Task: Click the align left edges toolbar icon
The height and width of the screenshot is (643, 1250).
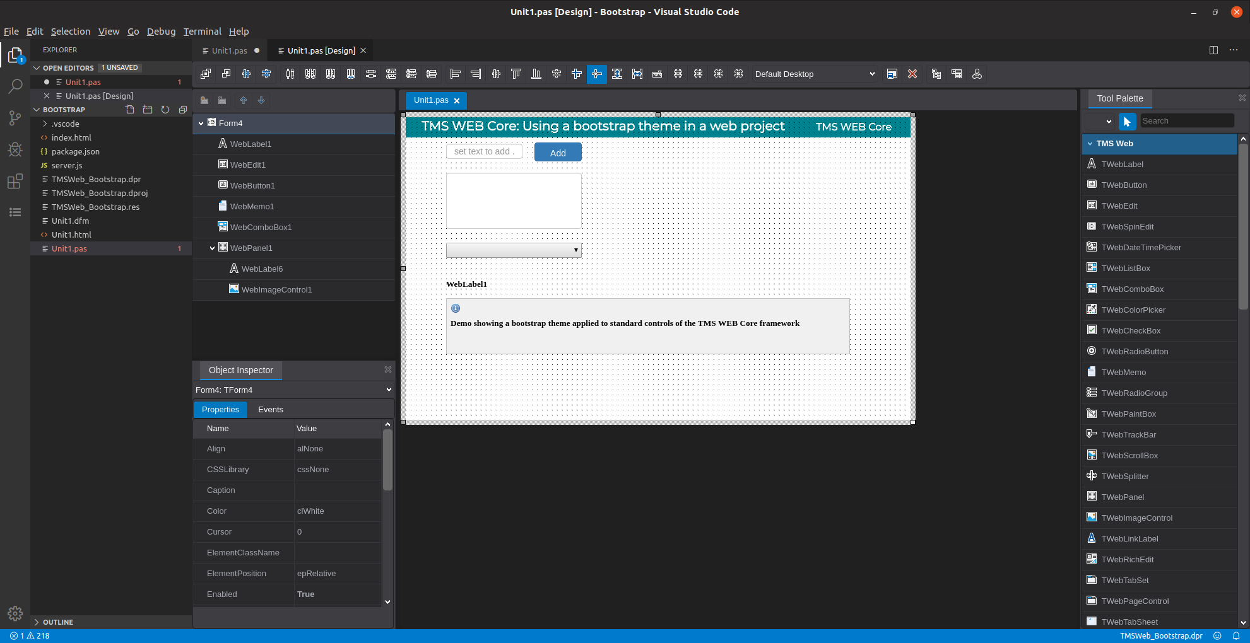Action: [456, 74]
